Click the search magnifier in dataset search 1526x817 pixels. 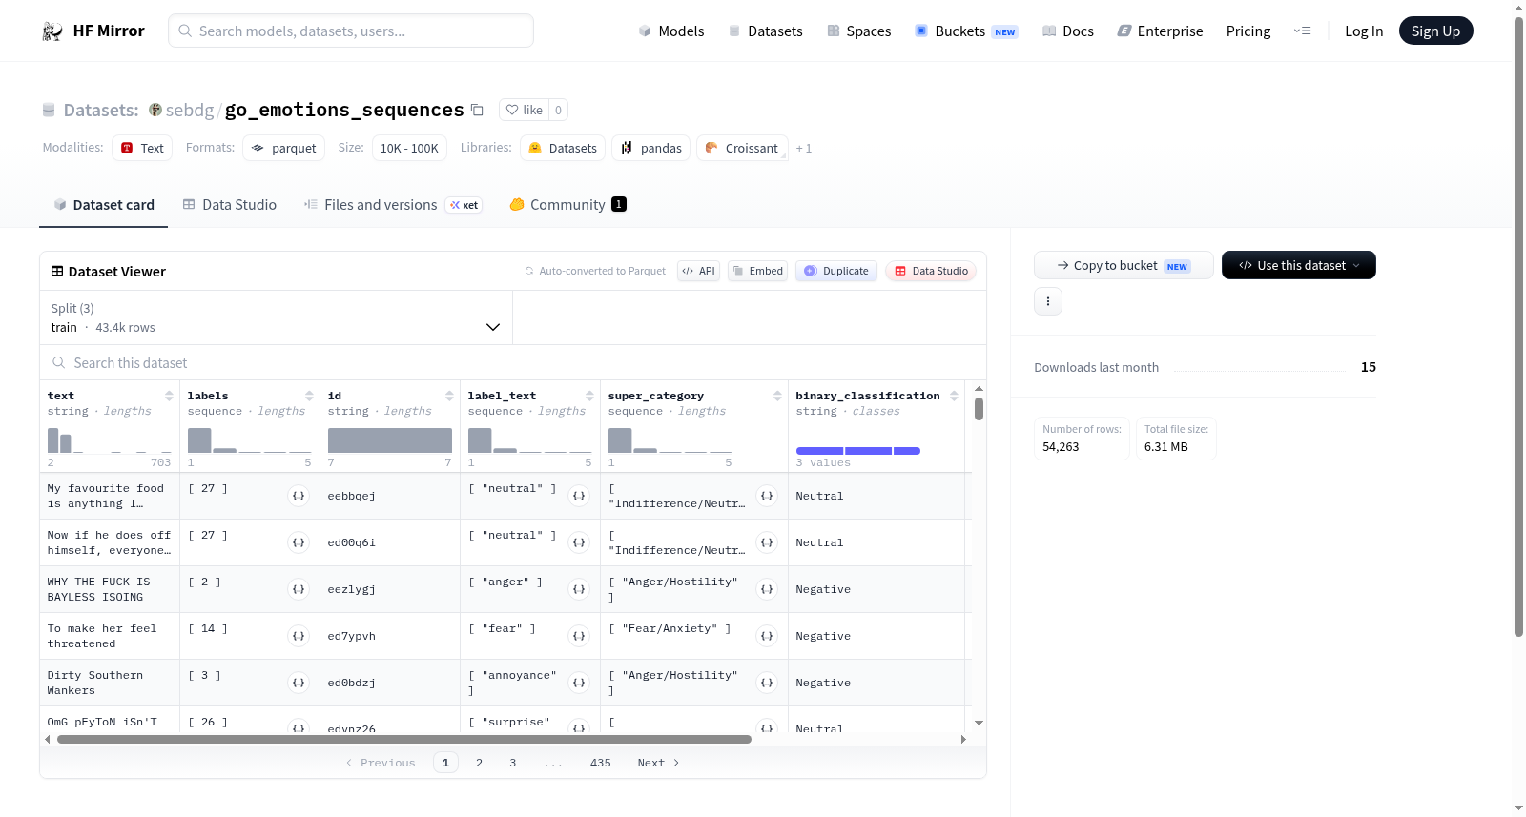click(x=59, y=362)
